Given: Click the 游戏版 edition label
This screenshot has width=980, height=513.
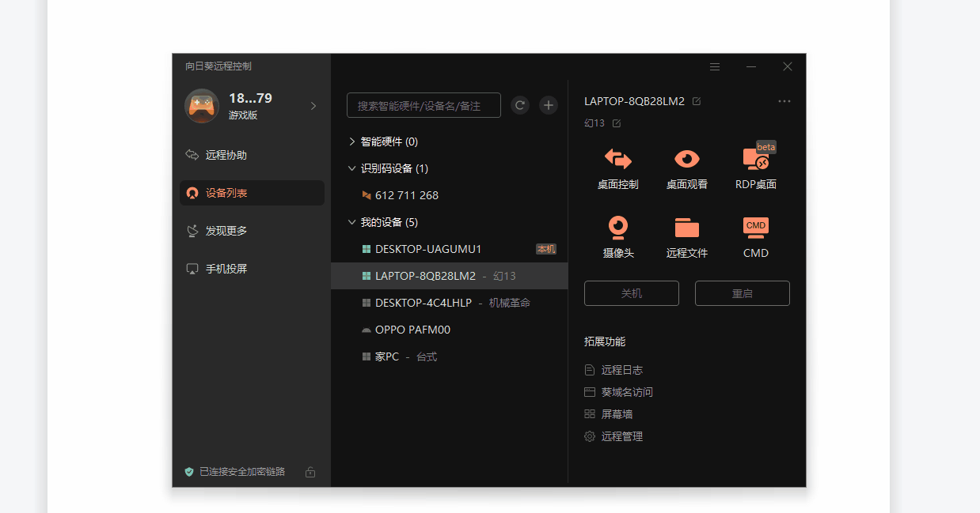Looking at the screenshot, I should tap(243, 115).
